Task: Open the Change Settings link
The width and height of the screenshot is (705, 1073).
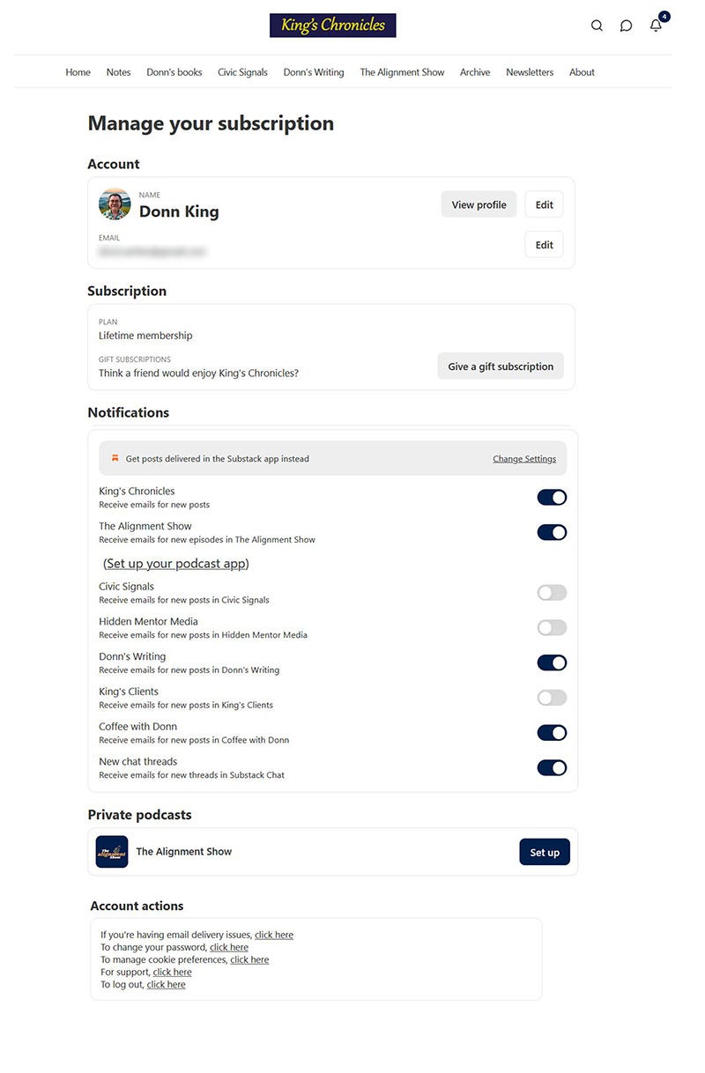Action: click(524, 459)
